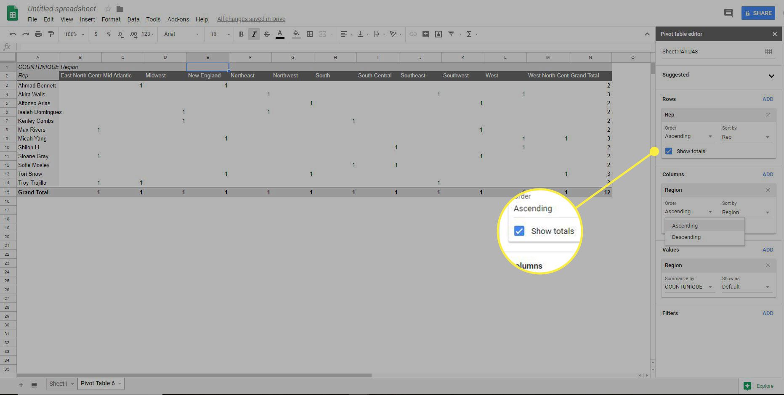Open the Data menu

pyautogui.click(x=133, y=19)
